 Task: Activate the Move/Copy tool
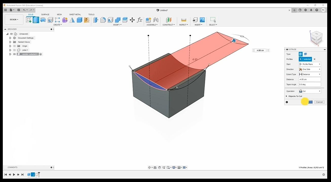pyautogui.click(x=132, y=20)
